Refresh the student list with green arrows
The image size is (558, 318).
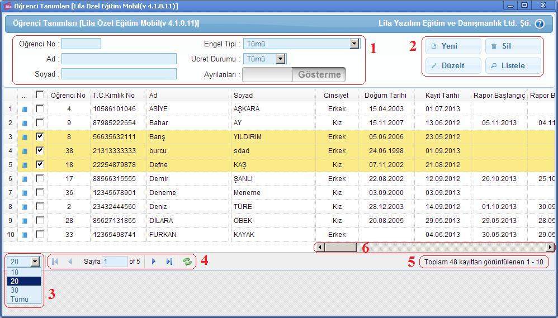(x=187, y=262)
